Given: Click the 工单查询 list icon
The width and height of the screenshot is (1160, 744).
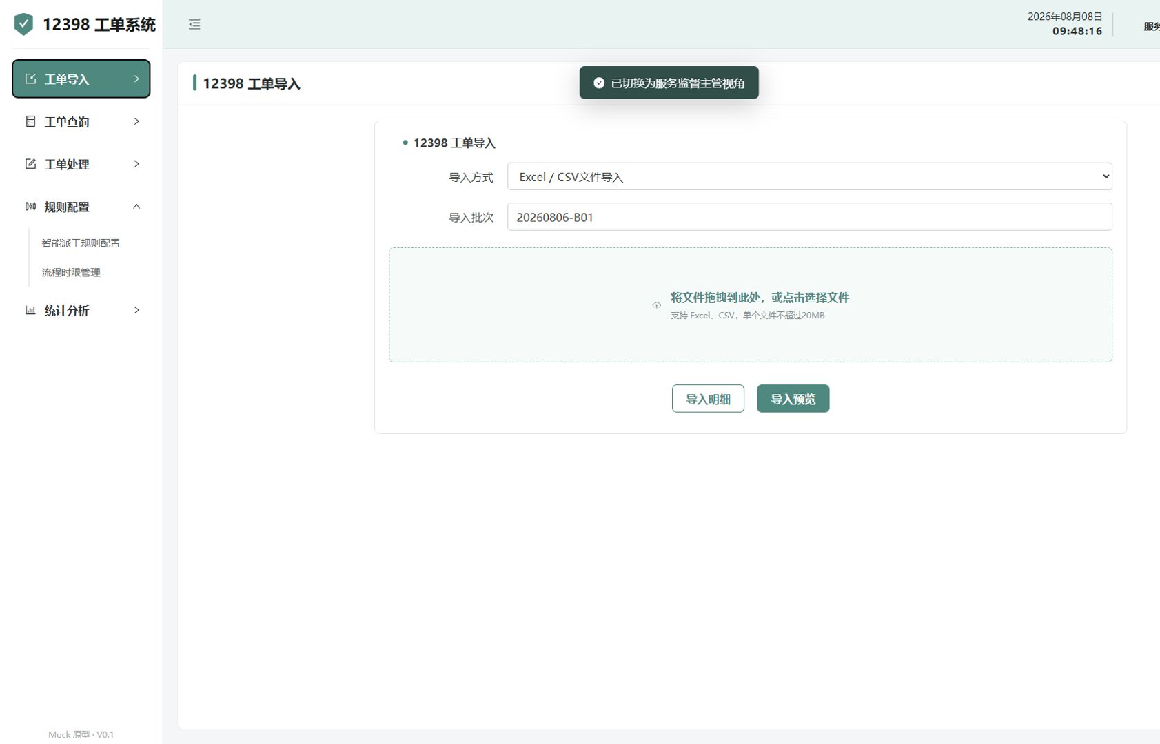Looking at the screenshot, I should pyautogui.click(x=30, y=121).
